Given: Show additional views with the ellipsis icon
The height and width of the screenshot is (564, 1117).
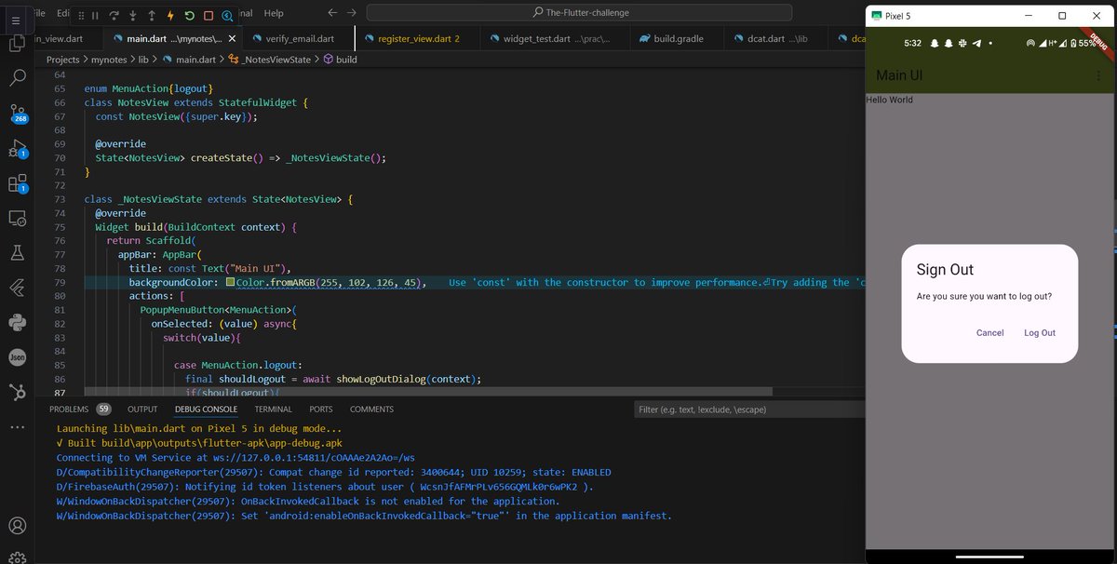Looking at the screenshot, I should pyautogui.click(x=17, y=427).
